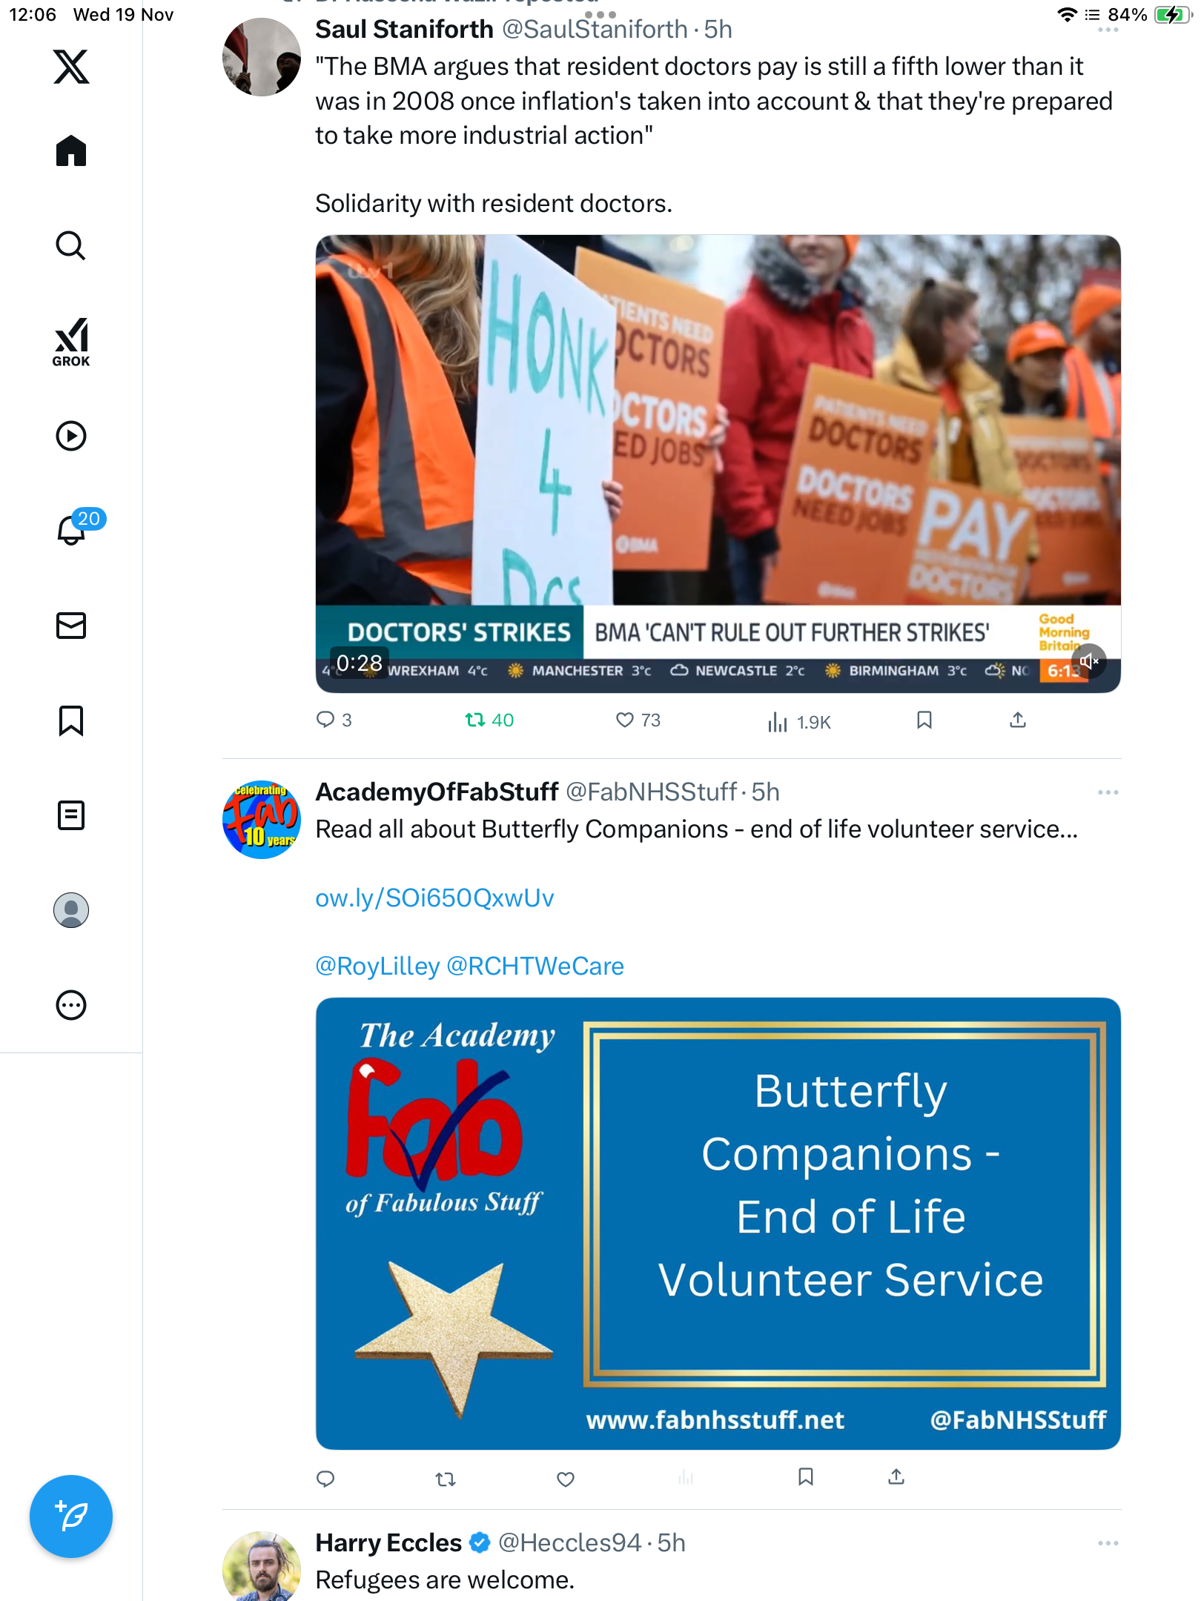The height and width of the screenshot is (1601, 1201).
Task: Follow the ow.ly/SOi650QxwUv link
Action: pyautogui.click(x=434, y=898)
